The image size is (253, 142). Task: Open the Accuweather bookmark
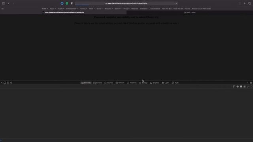pyautogui.click(x=155, y=9)
